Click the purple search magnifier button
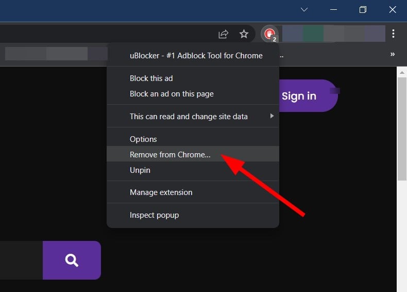This screenshot has height=292, width=407. (72, 261)
